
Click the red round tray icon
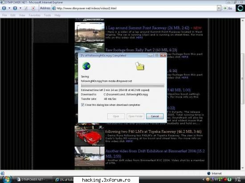coord(225,179)
